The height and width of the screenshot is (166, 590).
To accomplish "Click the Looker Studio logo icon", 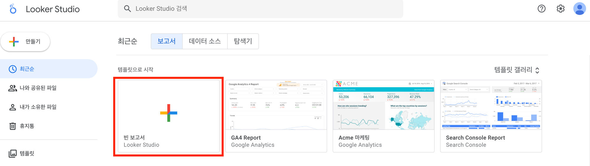I will 13,9.
